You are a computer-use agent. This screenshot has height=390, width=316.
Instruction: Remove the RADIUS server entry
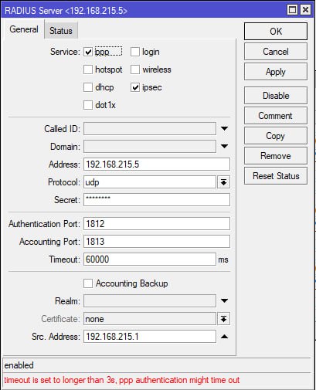276,156
